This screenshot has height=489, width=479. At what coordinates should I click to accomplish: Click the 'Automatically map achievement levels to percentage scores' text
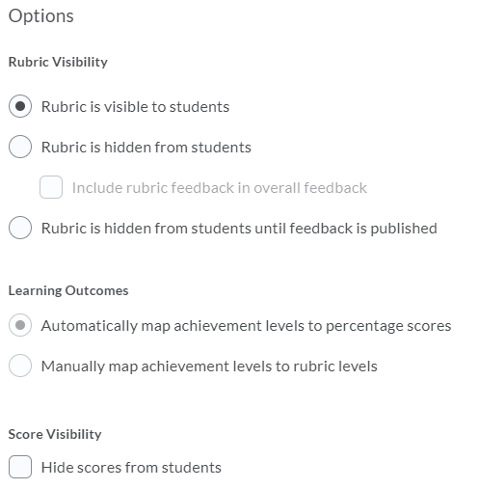[x=246, y=326]
